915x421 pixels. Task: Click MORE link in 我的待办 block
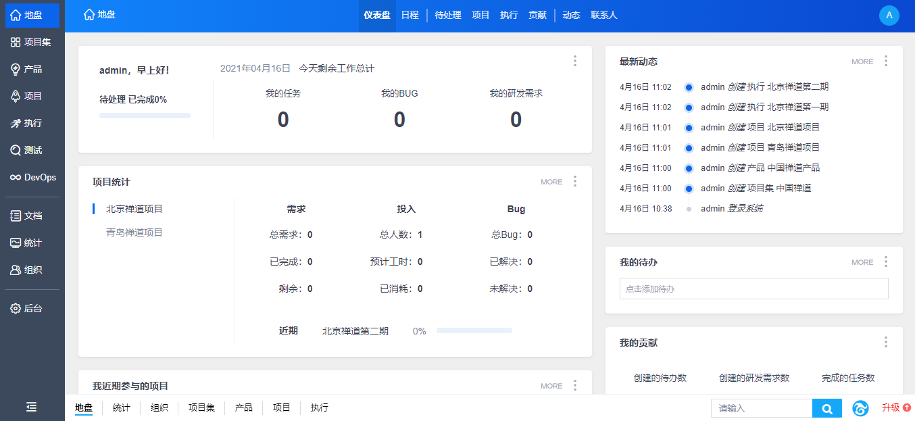click(x=862, y=262)
